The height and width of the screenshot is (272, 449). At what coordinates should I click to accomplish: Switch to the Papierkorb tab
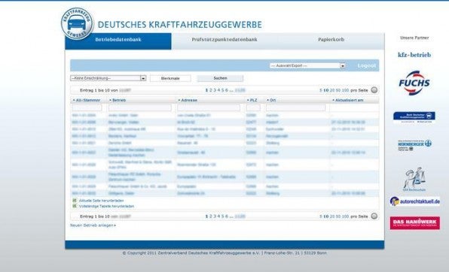[x=331, y=40]
